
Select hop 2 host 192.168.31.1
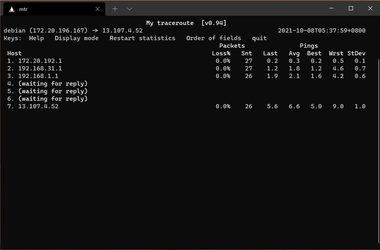pos(40,68)
